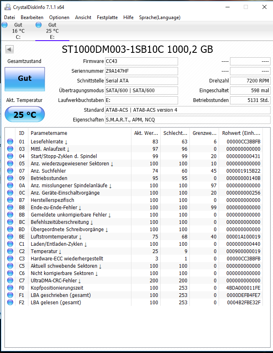This screenshot has height=353, width=273.
Task: Click the status orb for misslungener Spindelanläufe
Action: (x=10, y=185)
